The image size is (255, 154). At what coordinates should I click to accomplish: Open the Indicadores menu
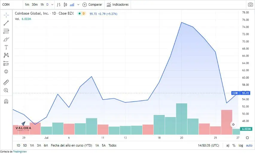click(x=117, y=4)
